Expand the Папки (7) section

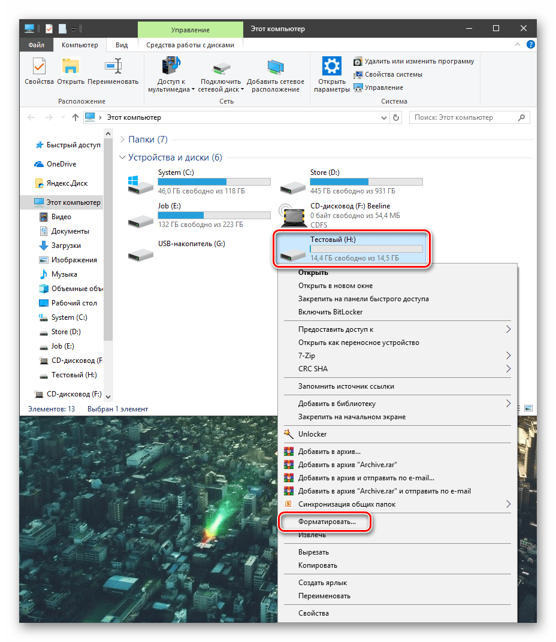point(123,140)
